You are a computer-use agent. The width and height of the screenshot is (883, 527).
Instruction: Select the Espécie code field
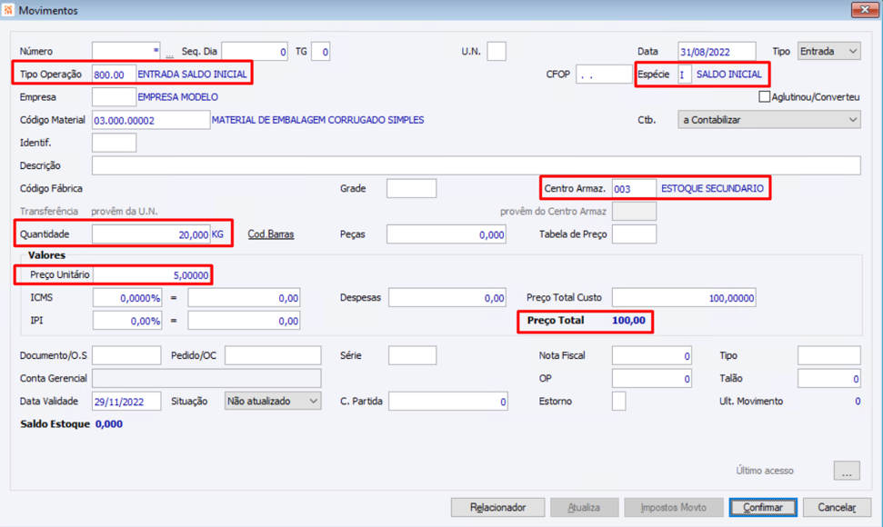point(684,75)
